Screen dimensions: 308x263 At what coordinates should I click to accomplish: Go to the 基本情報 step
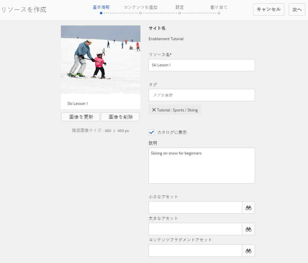pyautogui.click(x=101, y=8)
